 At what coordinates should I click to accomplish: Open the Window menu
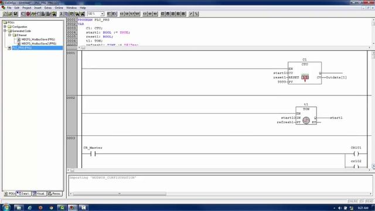pyautogui.click(x=71, y=8)
